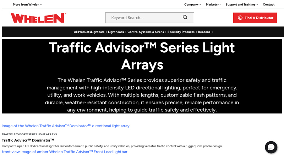Expand chevron next to Lightbars

pyautogui.click(x=106, y=32)
